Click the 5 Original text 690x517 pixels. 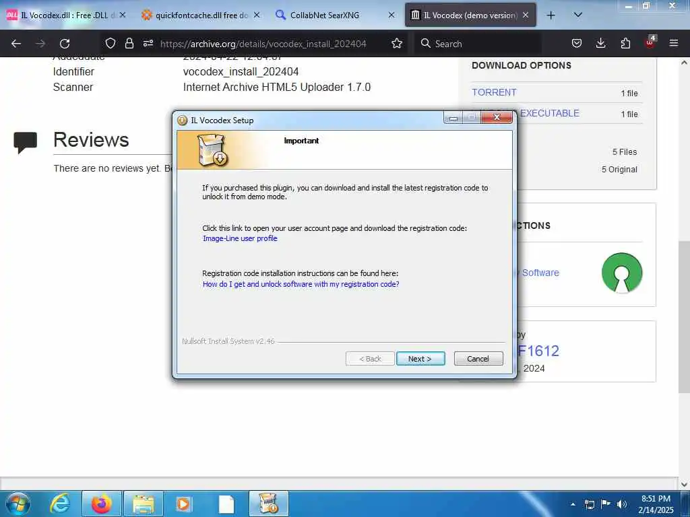pos(619,169)
